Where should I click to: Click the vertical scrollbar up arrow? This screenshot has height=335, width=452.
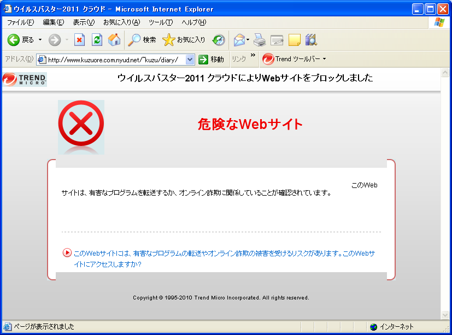click(445, 72)
